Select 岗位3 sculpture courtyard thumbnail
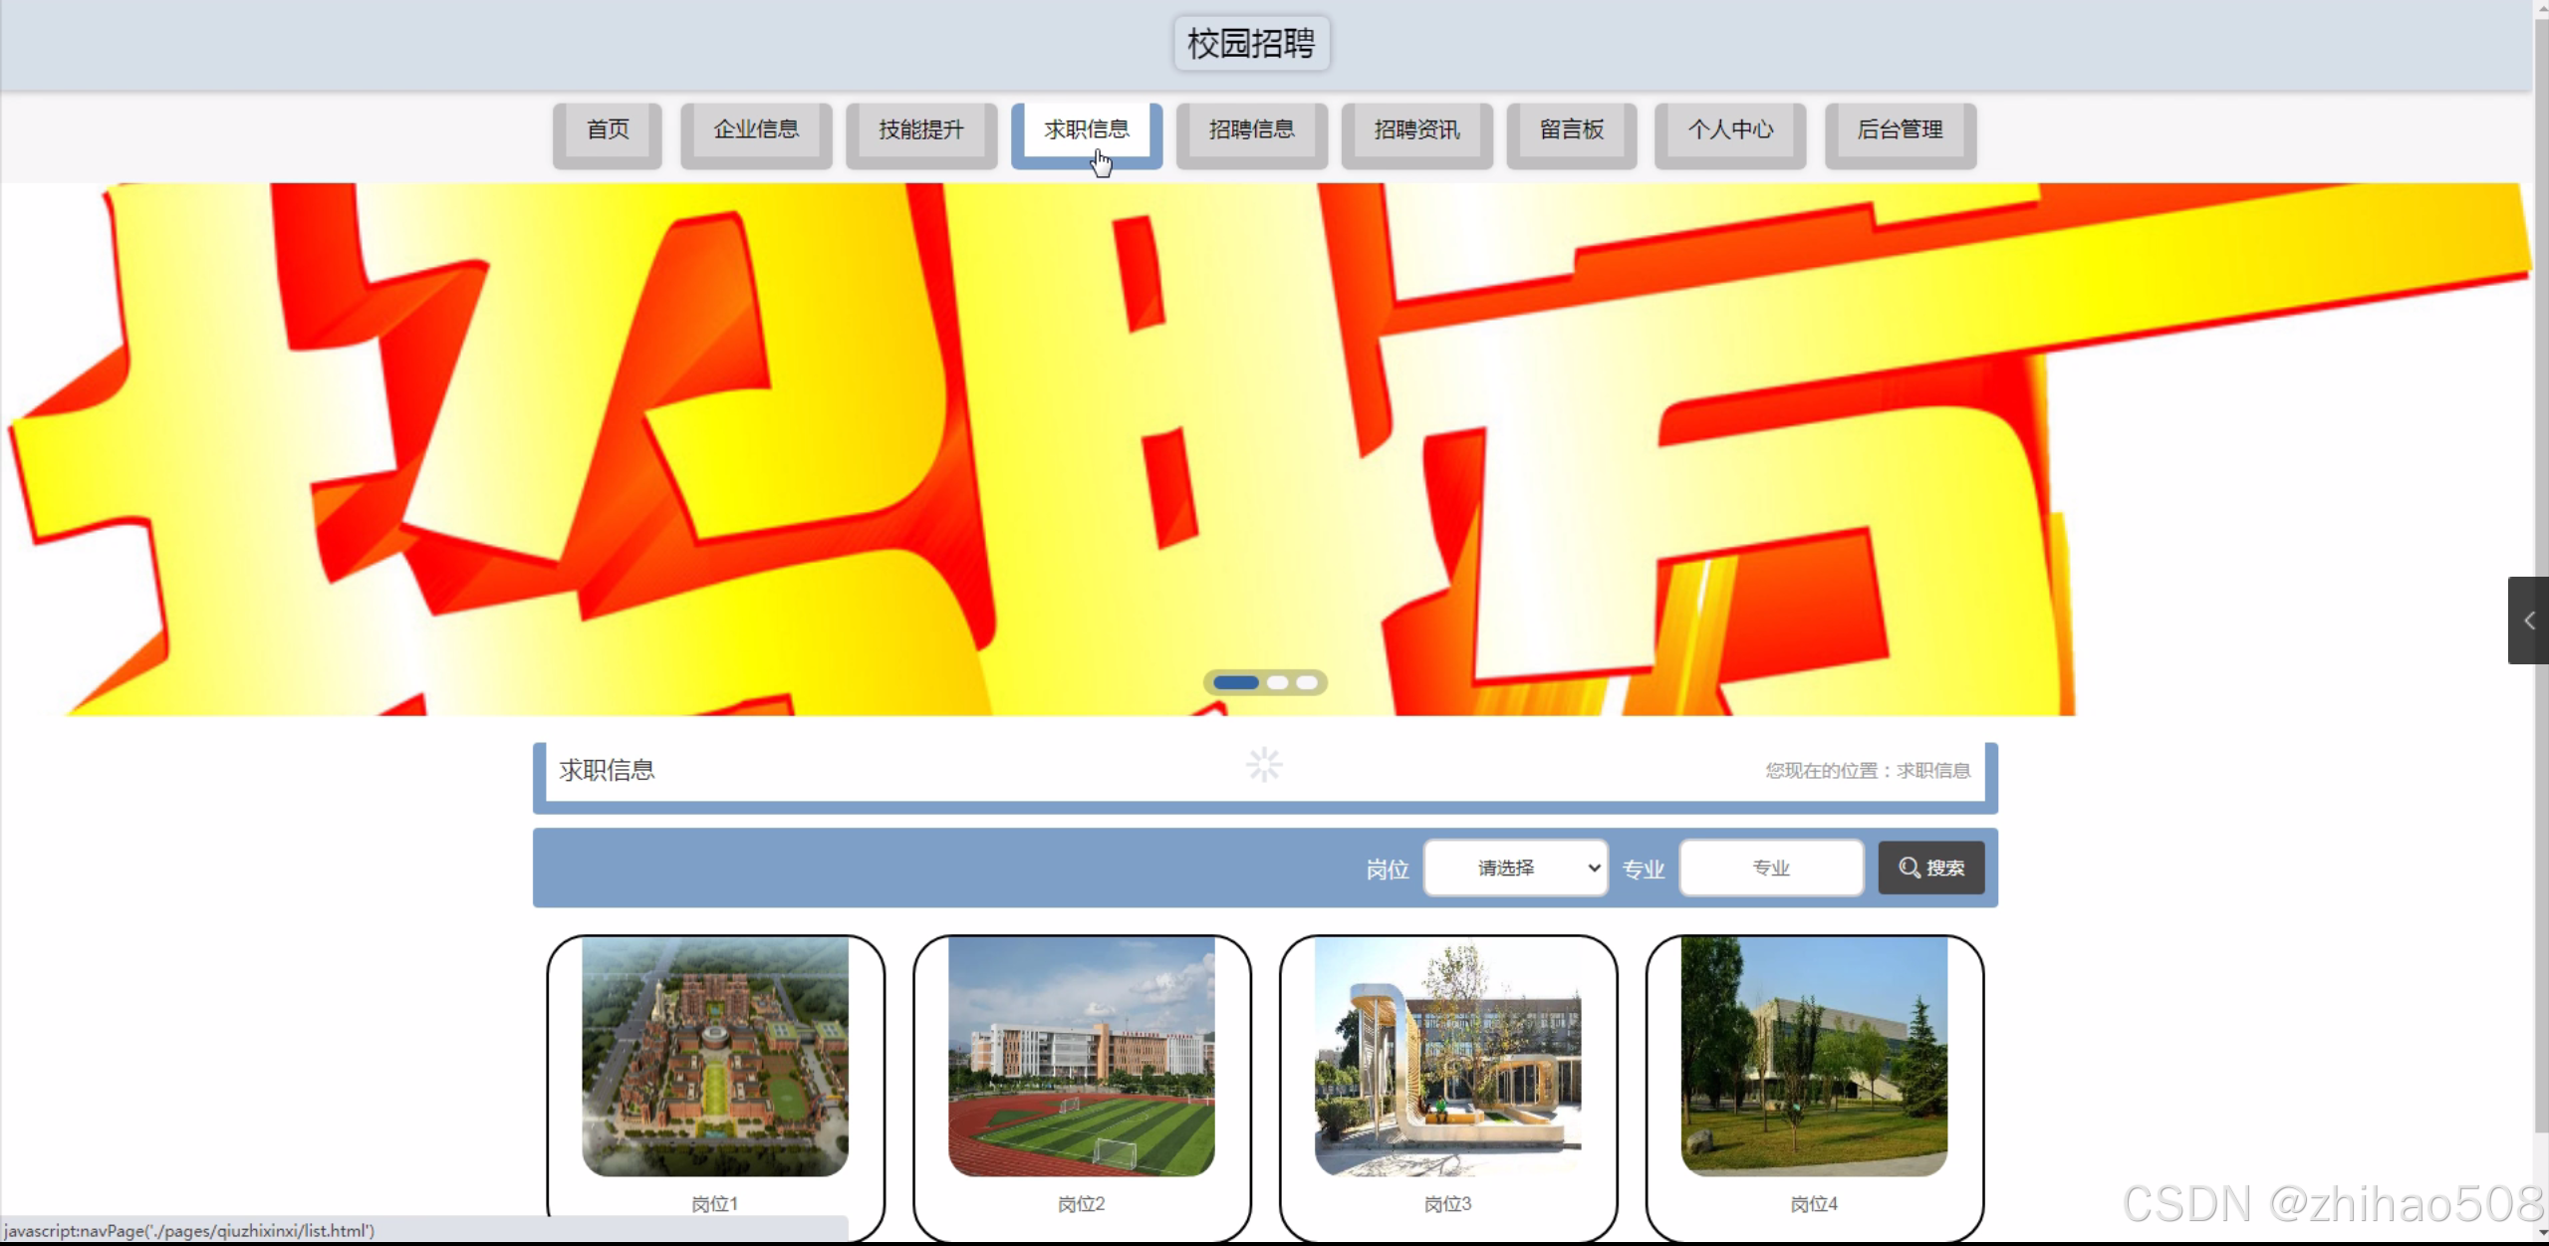 click(1447, 1056)
